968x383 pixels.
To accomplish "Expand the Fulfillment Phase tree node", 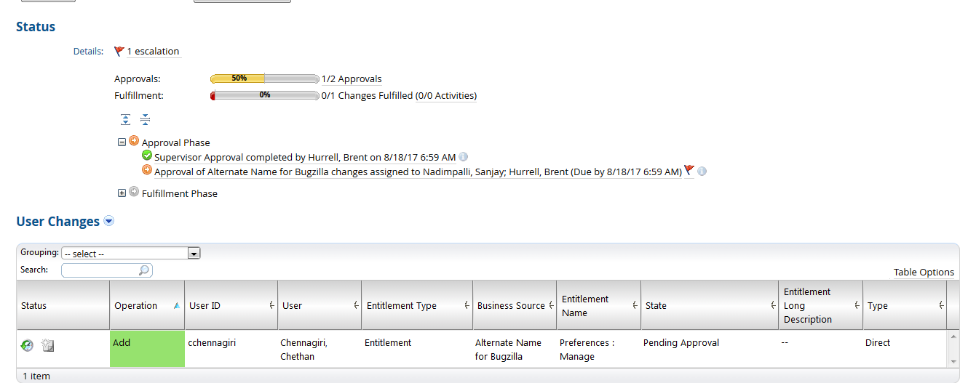I will click(122, 193).
